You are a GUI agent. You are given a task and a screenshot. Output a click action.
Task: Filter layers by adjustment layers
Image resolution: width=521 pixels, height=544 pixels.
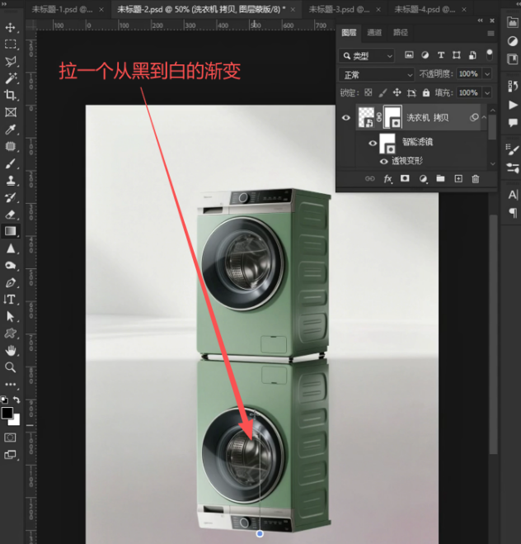point(425,54)
